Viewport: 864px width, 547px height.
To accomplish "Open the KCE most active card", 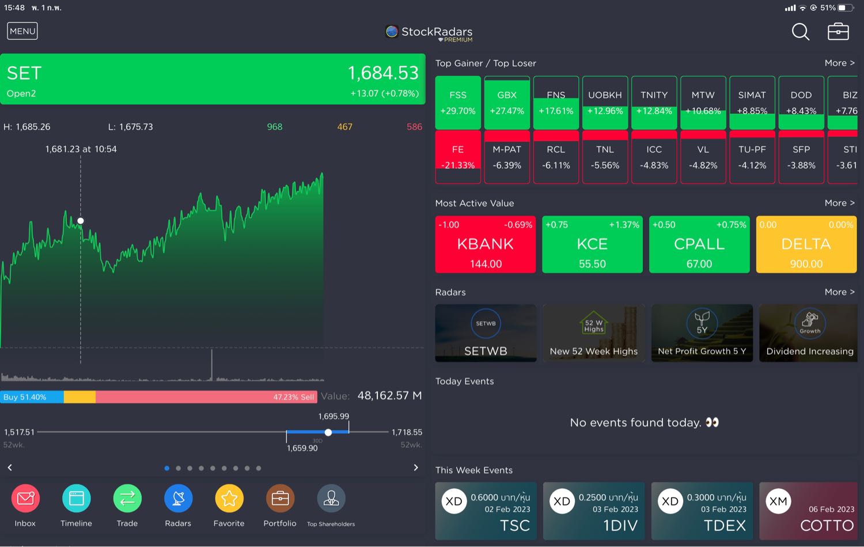I will pos(592,244).
